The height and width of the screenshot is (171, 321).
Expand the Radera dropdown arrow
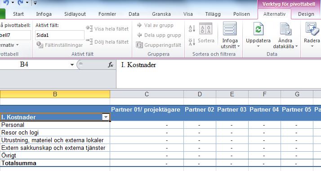point(312,46)
